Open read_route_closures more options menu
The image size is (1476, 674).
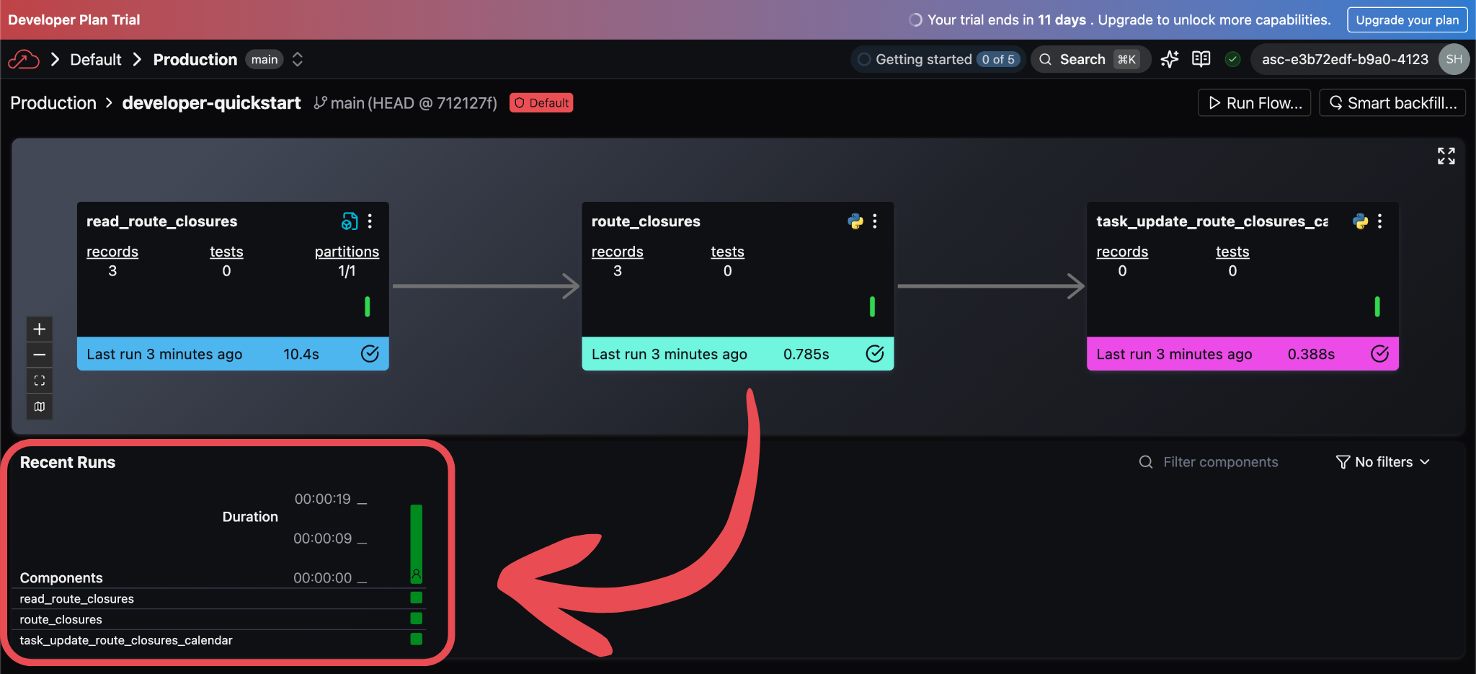(370, 221)
